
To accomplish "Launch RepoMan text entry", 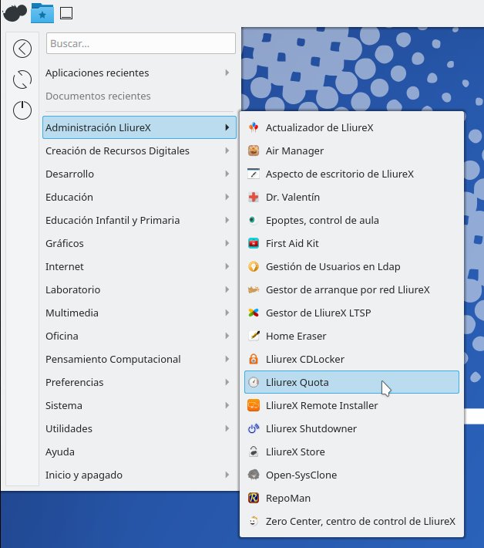I will click(x=288, y=499).
